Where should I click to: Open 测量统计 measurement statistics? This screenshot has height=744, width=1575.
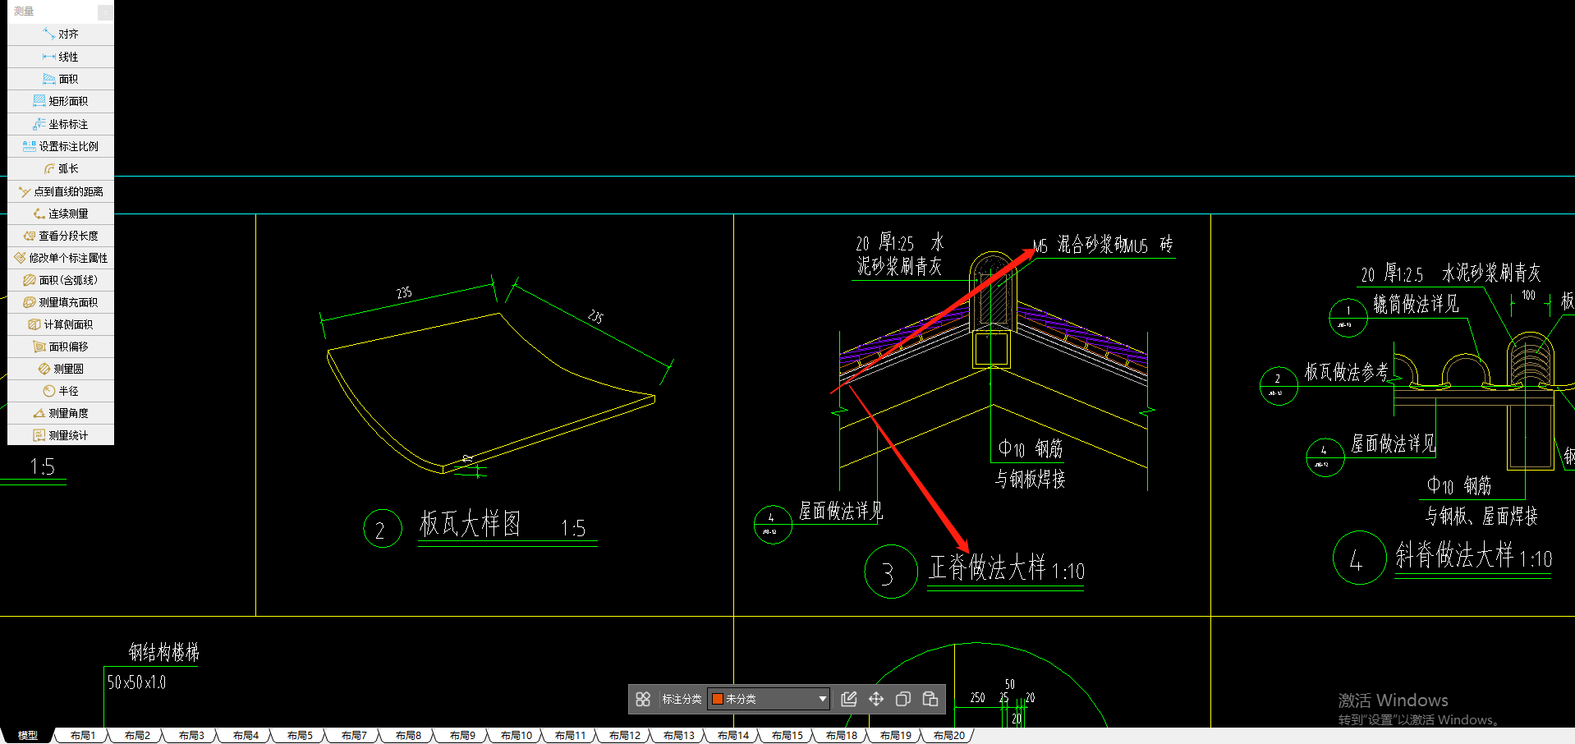[61, 435]
